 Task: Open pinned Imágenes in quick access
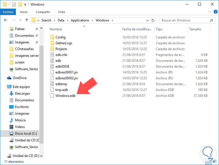(x=22, y=42)
